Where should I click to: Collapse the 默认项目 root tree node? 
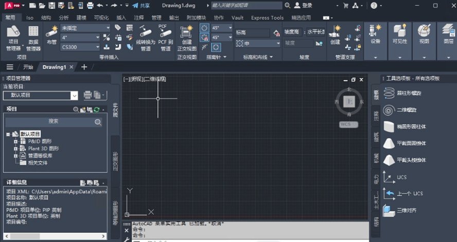tap(8, 134)
